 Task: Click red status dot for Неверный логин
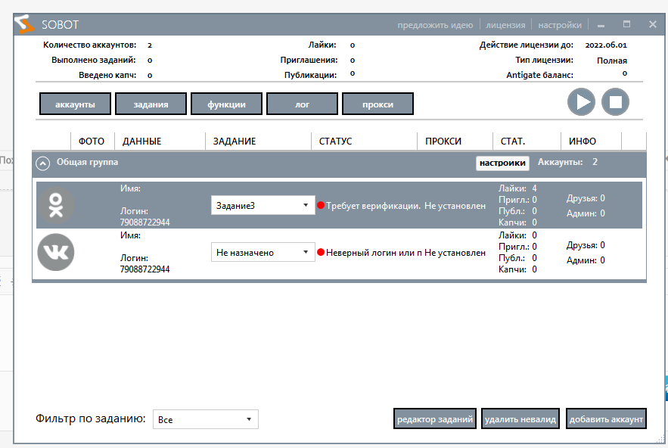(321, 253)
